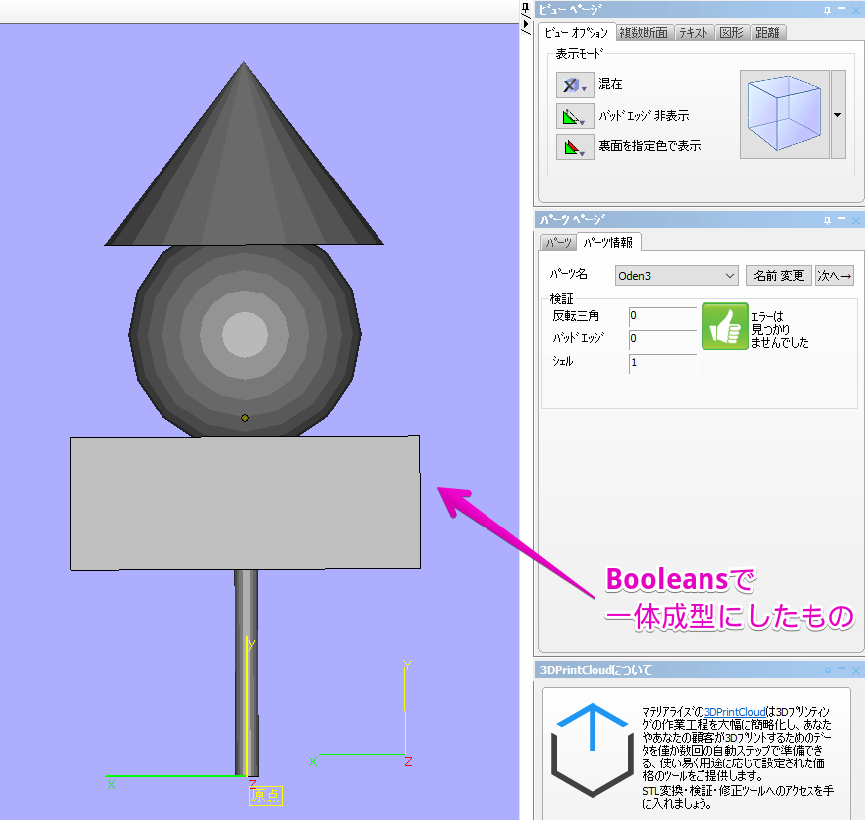865x820 pixels.
Task: Click the small arrow at the panel's left edge
Action: [525, 22]
